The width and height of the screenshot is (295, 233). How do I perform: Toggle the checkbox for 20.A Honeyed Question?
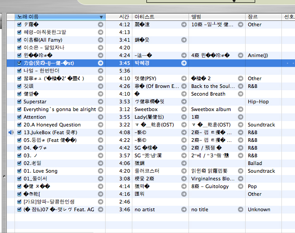(19, 125)
